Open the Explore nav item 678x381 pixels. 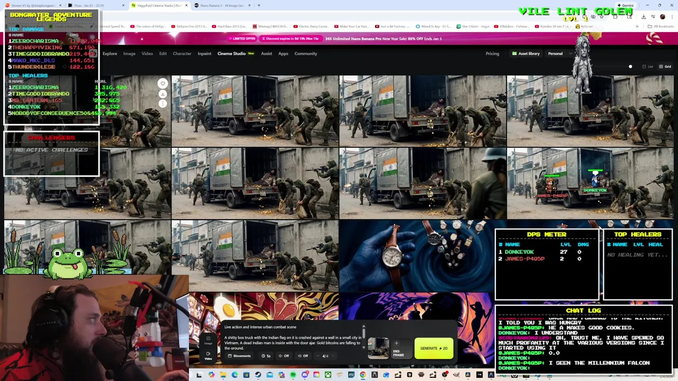(110, 53)
